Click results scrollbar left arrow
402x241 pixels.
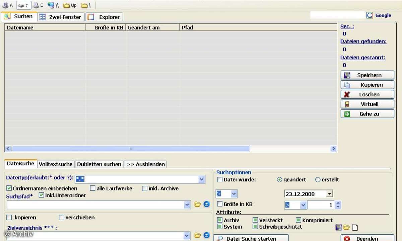8,149
